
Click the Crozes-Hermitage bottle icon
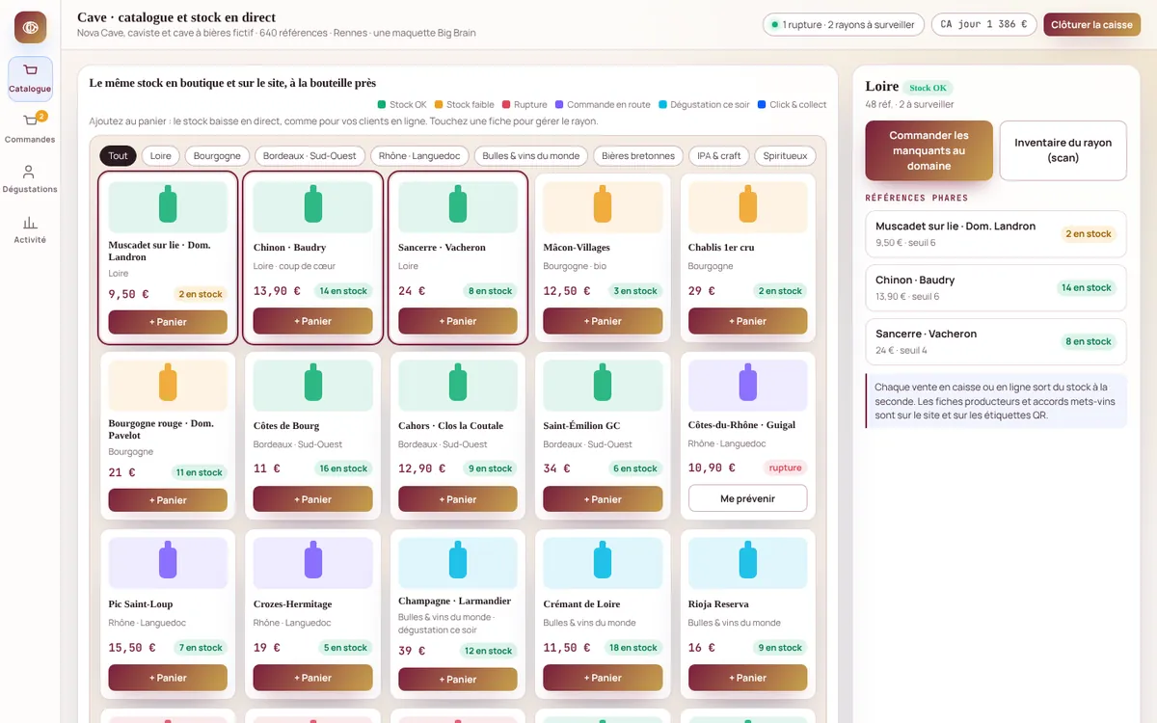point(313,560)
